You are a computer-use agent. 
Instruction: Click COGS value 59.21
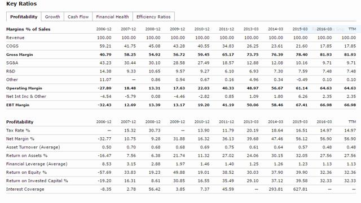[105, 46]
